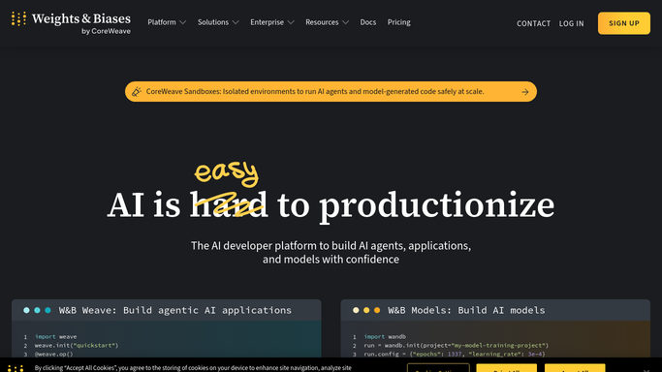Click the 'weave.init("quickstart")' code line
Screen dimensions: 662x372
pyautogui.click(x=77, y=346)
